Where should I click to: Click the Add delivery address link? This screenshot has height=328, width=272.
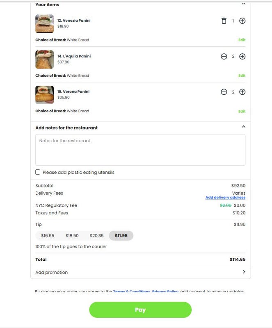(x=225, y=198)
